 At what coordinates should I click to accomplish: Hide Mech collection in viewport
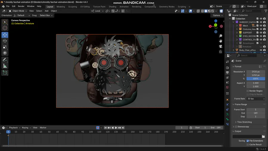[261, 26]
